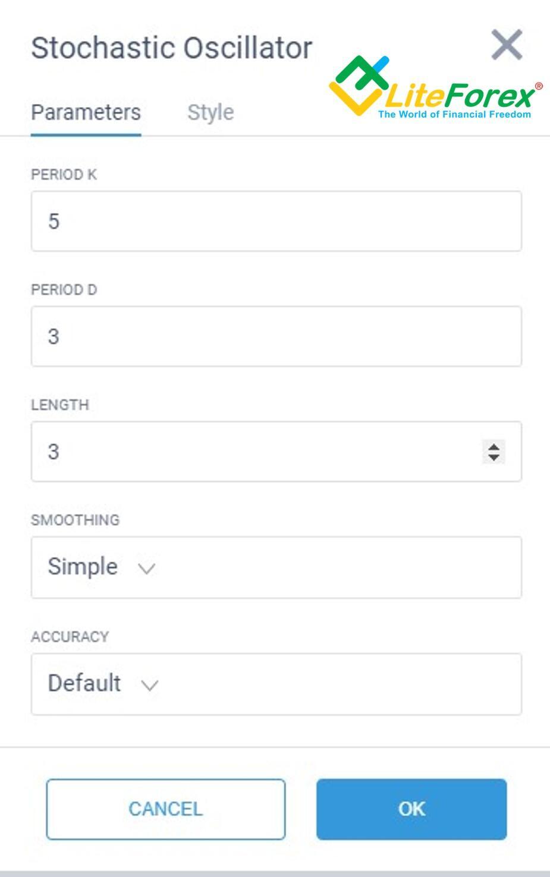Click the Stochastic Oscillator dialog title
Screen dimensions: 550x877
coord(172,48)
